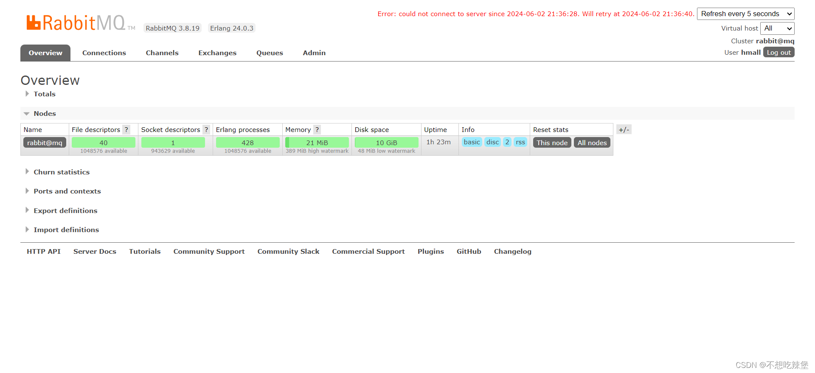The image size is (815, 373).
Task: Switch to the Queues tab
Action: tap(270, 53)
